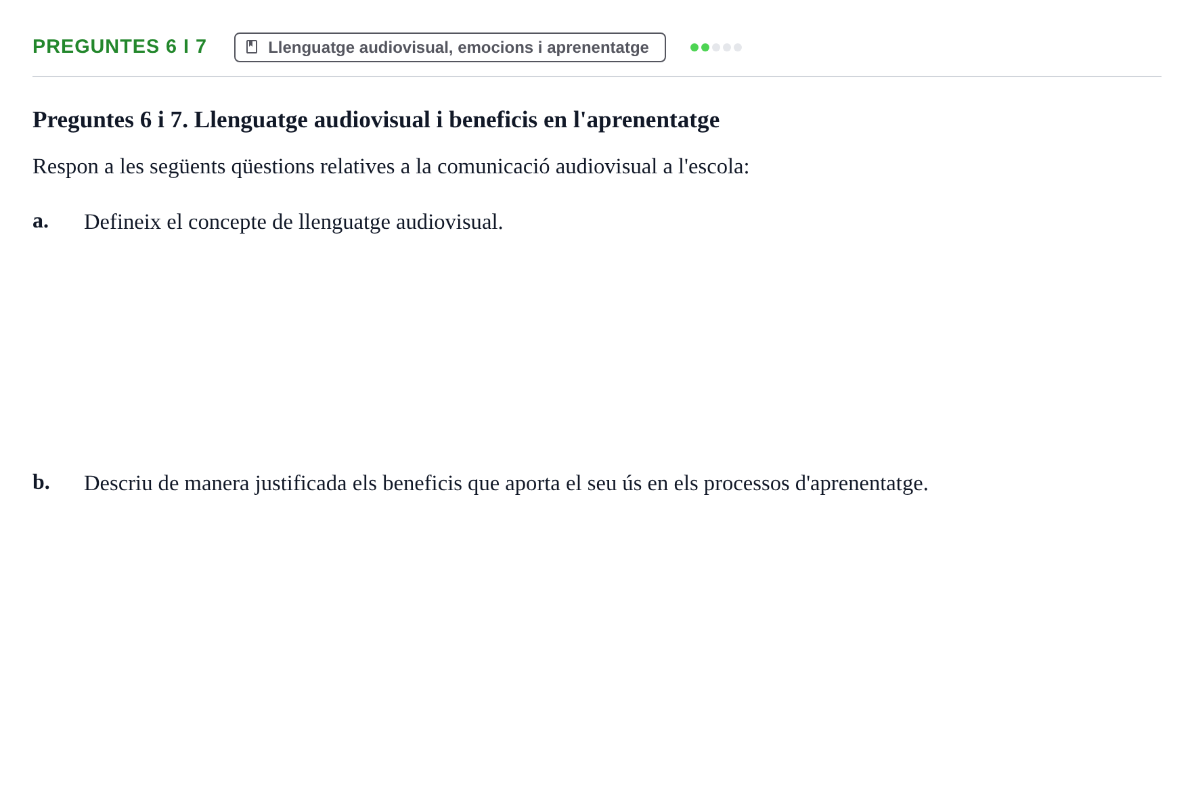The image size is (1194, 807).
Task: Open the 'Llenguatge audiovisual, emocions i aprenentatge' tag
Action: (x=450, y=47)
